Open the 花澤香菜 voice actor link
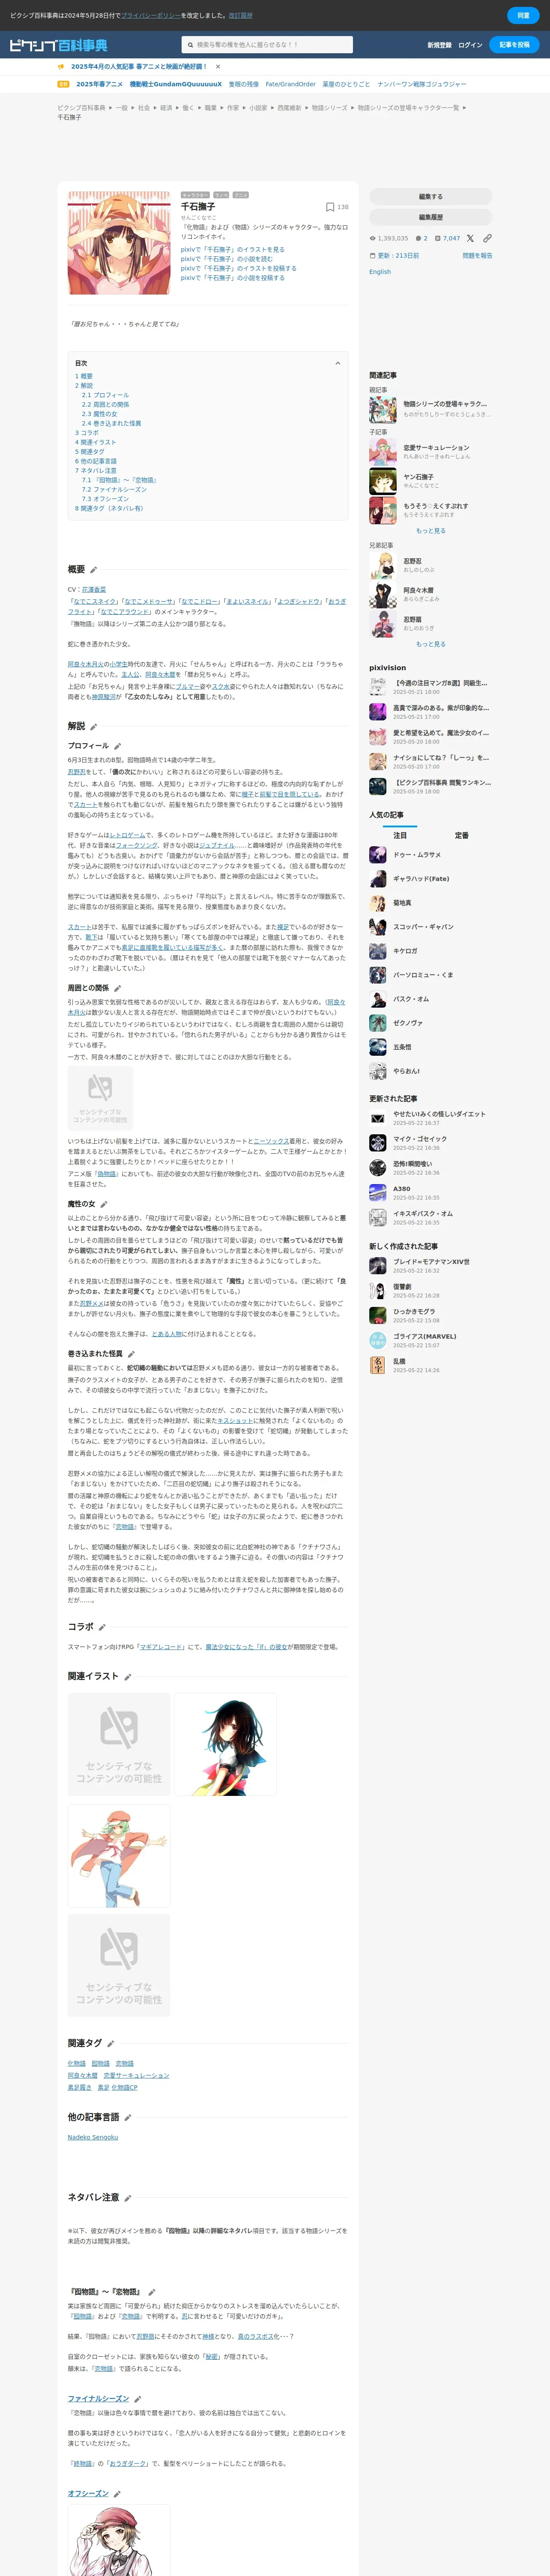 93,590
